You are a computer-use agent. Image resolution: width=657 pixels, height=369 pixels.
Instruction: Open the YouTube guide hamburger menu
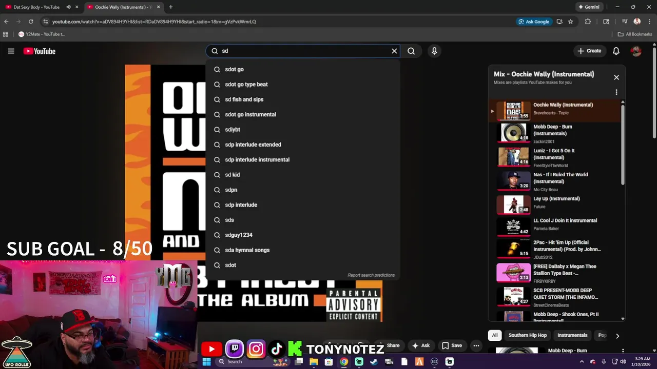(x=11, y=51)
